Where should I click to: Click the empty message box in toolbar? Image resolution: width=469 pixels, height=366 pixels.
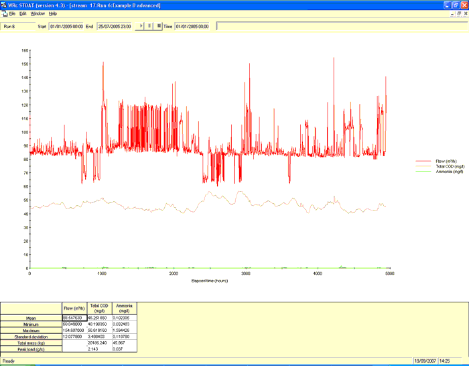[x=342, y=26]
